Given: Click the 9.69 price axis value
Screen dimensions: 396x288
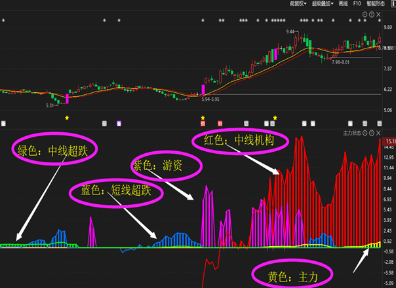Looking at the screenshot, I should (388, 27).
